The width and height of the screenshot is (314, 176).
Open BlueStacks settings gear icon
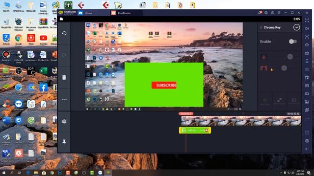coord(307,141)
